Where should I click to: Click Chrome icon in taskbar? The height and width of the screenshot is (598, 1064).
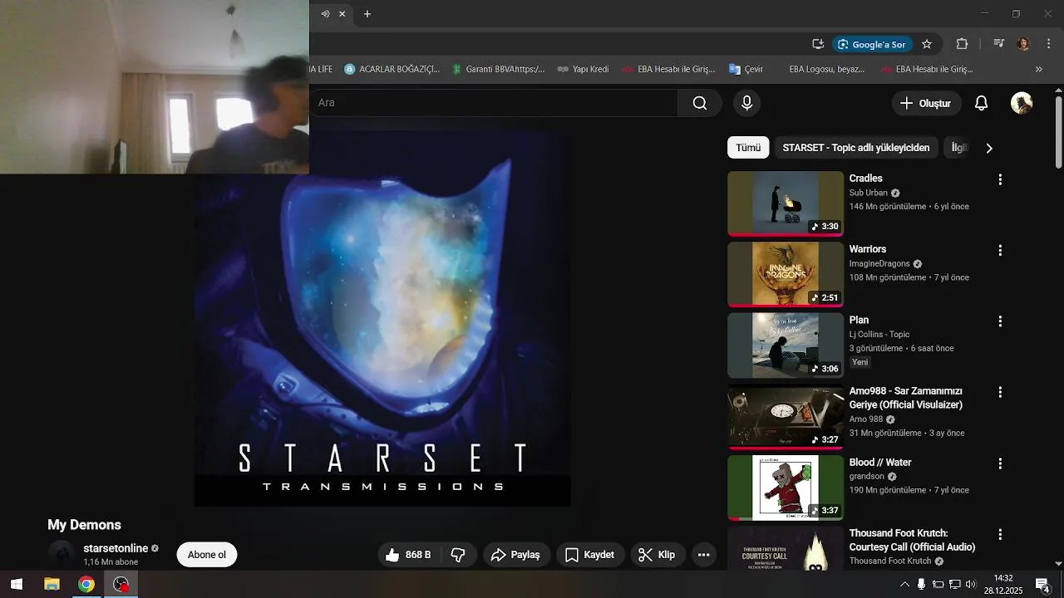tap(86, 585)
